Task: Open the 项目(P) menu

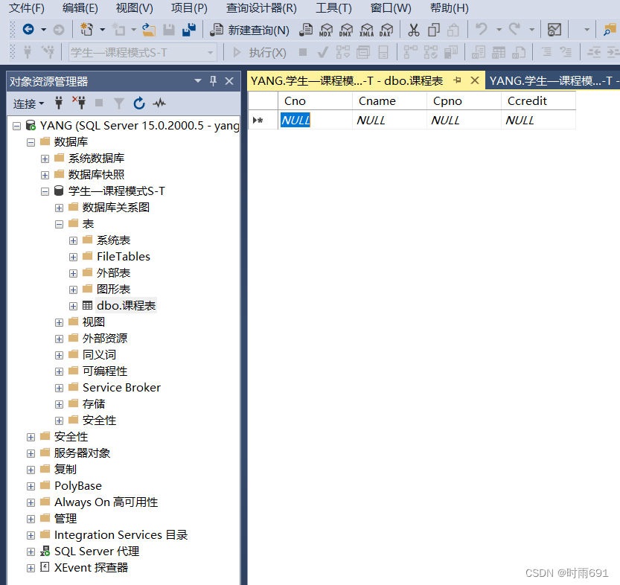Action: [189, 8]
